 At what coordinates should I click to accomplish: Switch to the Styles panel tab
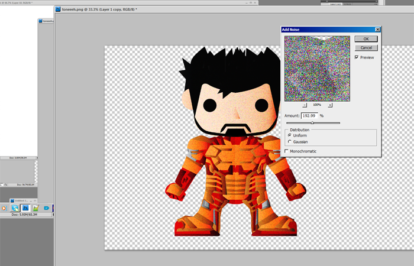[347, 4]
